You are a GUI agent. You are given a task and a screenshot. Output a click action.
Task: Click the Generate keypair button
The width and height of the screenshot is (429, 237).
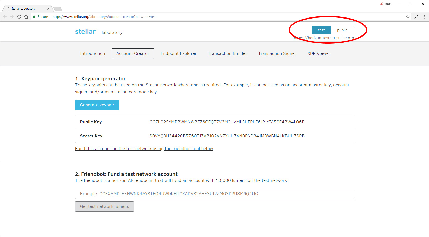tap(97, 105)
